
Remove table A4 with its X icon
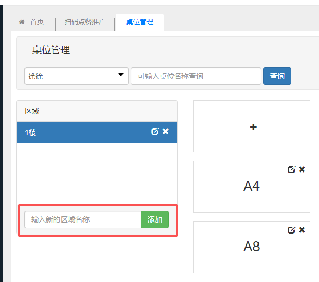(302, 169)
